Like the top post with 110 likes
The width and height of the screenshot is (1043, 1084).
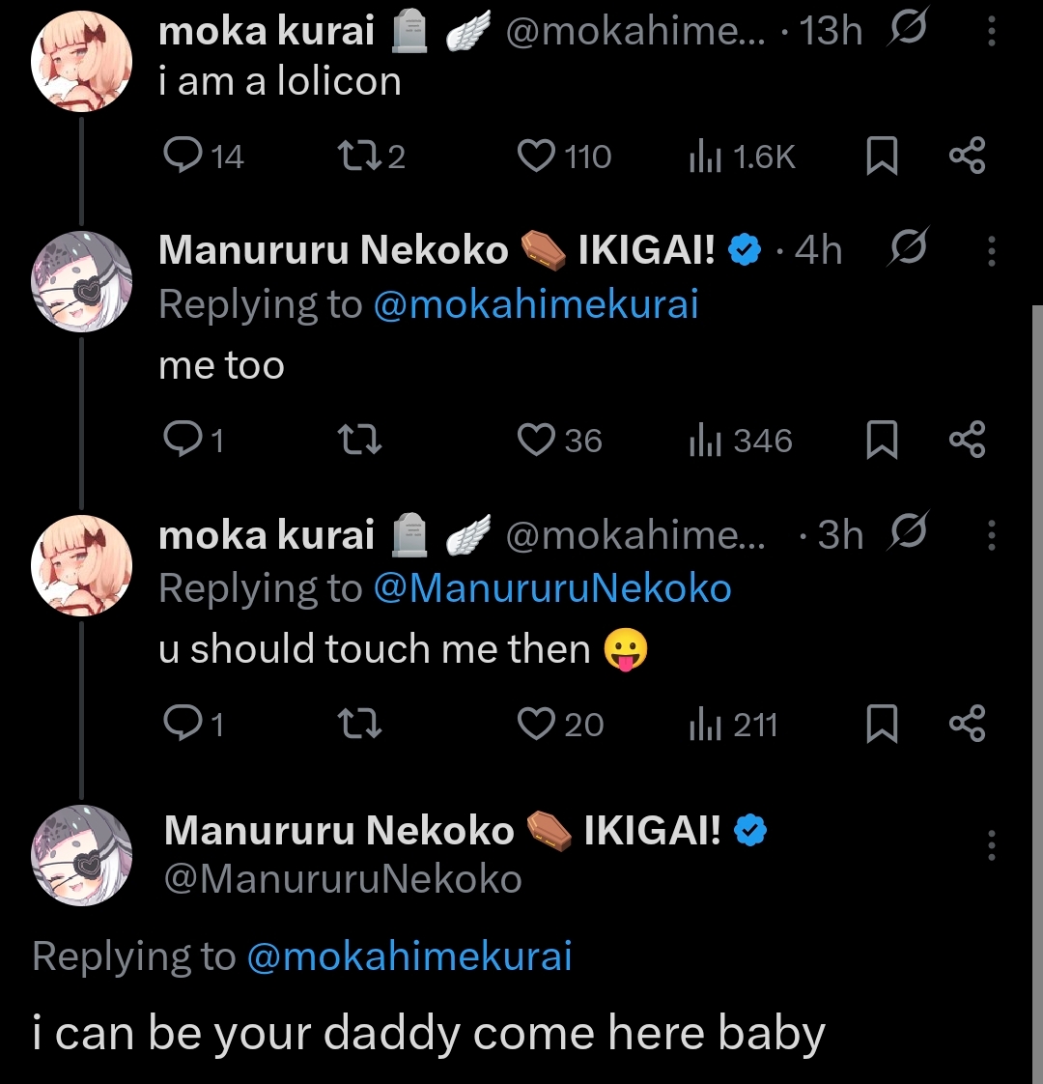(x=537, y=156)
